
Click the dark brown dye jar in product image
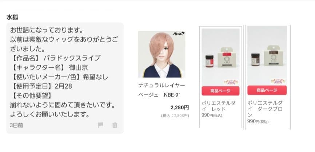tap(255, 59)
